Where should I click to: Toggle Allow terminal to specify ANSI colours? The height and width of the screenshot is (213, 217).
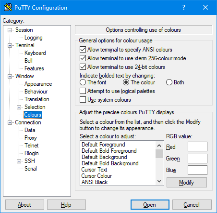pos(83,50)
